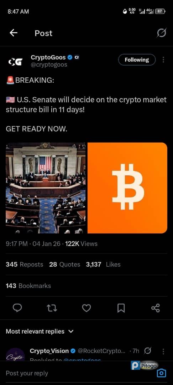This screenshot has height=385, width=173.
Task: Tap the repost arrows icon
Action: coord(52,308)
